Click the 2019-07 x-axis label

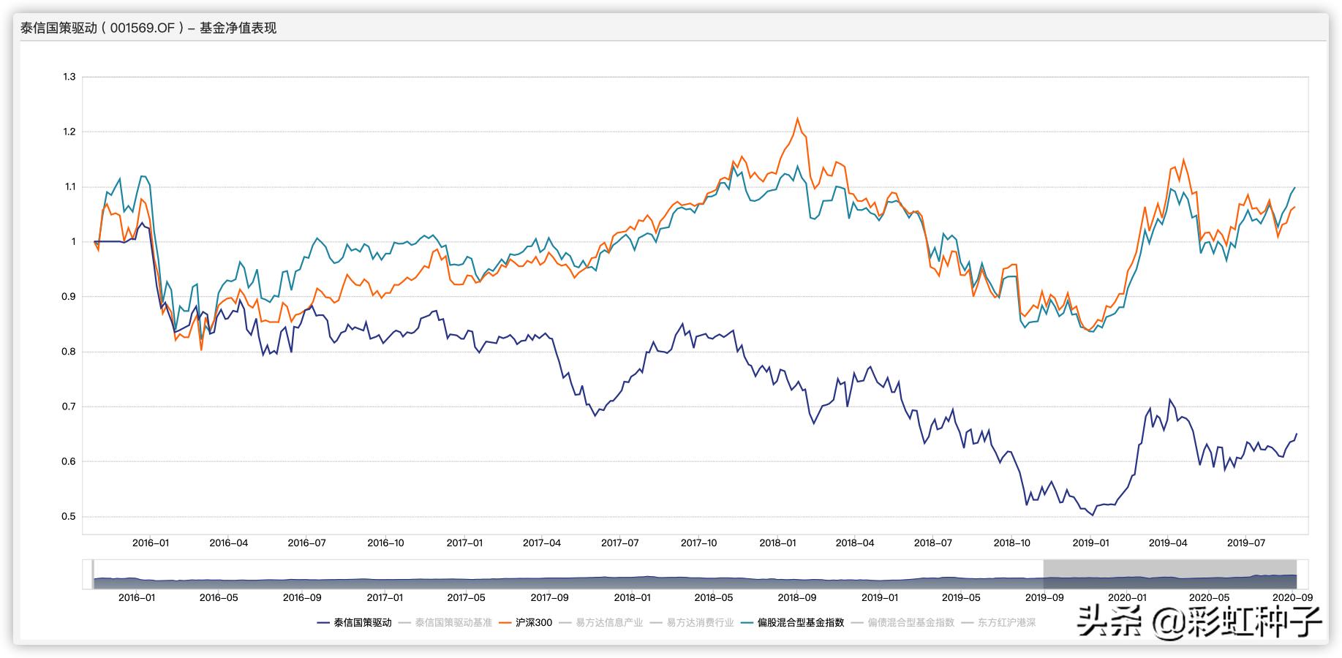1246,543
